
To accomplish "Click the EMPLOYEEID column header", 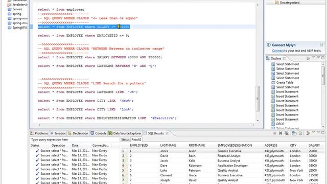I will click(x=138, y=145).
